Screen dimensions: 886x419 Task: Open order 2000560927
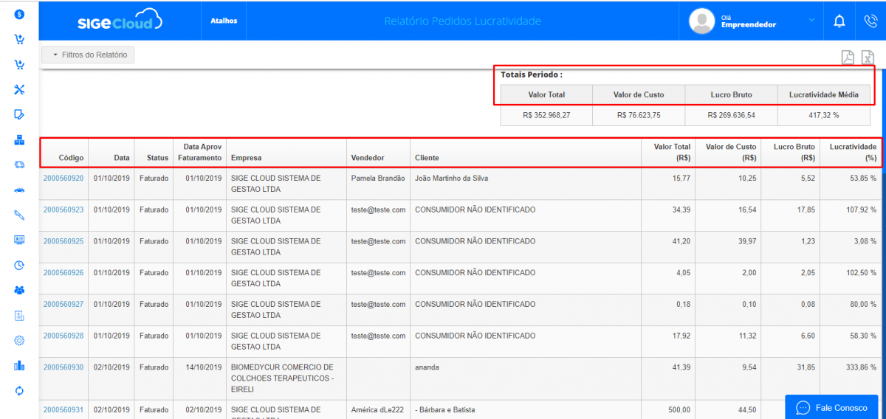click(x=63, y=304)
